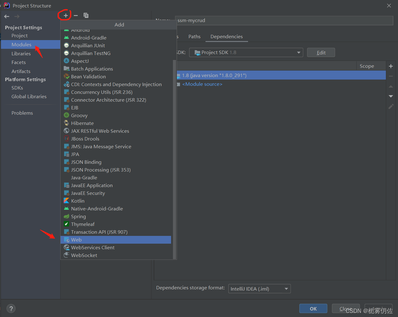
Task: Select Batch Applications entry
Action: [116, 69]
